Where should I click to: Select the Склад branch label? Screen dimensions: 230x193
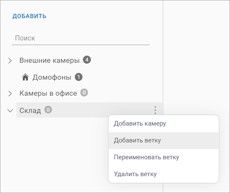coord(30,110)
